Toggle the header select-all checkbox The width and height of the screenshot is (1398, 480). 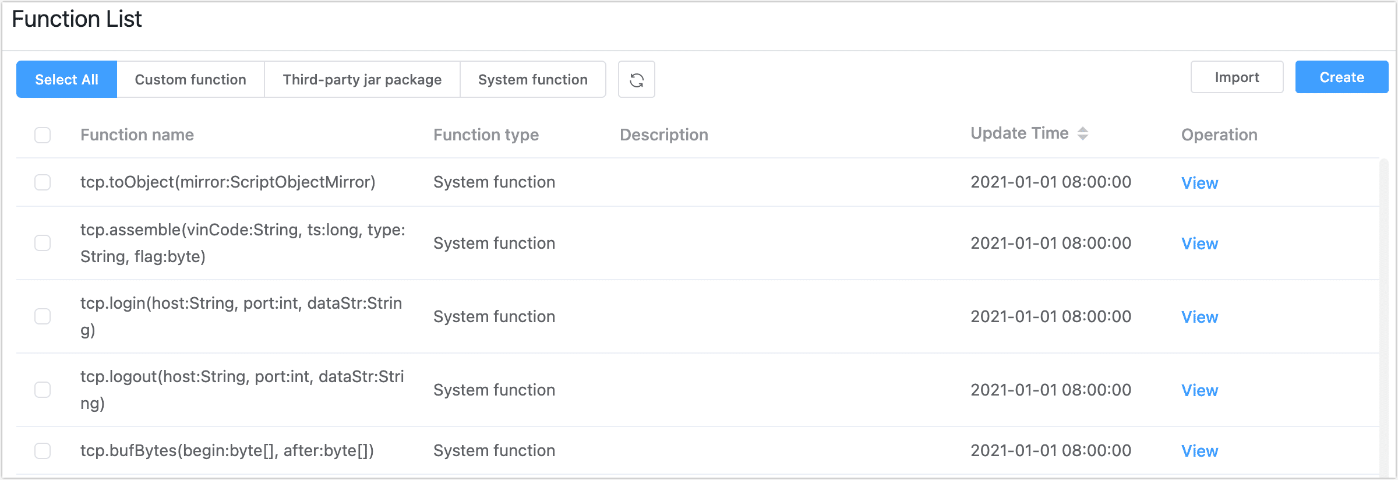43,135
